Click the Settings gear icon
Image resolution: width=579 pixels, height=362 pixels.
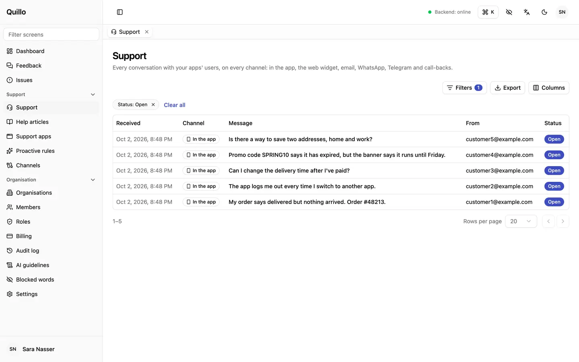[10, 294]
